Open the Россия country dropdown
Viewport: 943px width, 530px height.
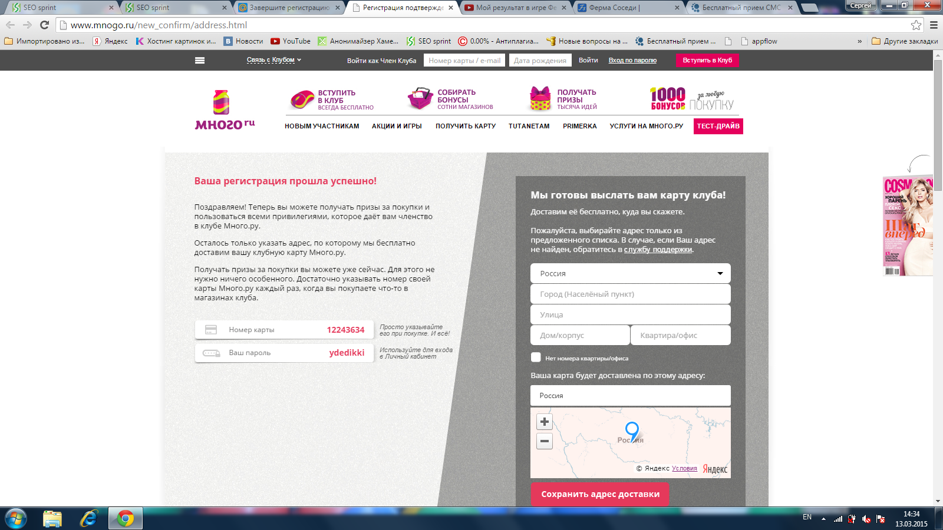[x=631, y=273]
